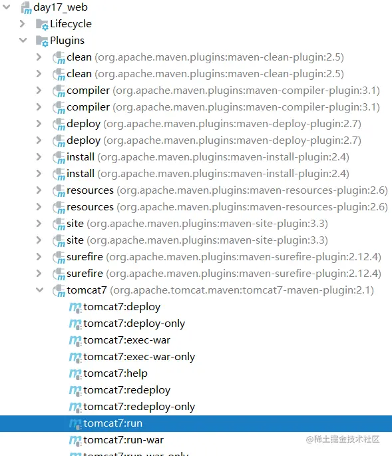
Task: Click the goal icon beside tomcat7:run-war
Action: 75,440
